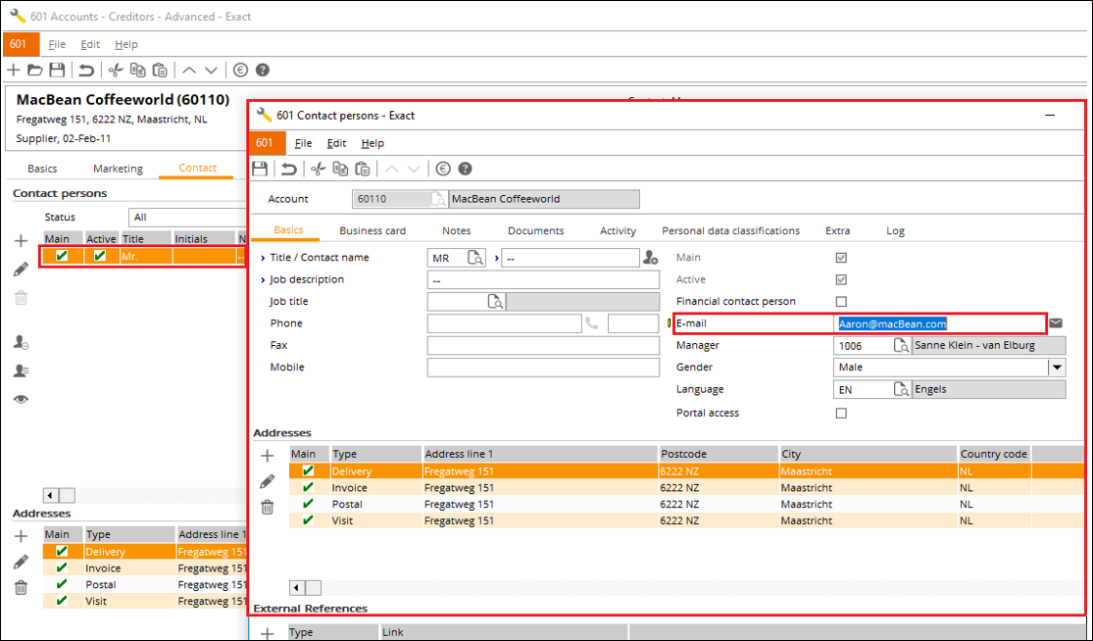Open the Documents tab
This screenshot has width=1093, height=641.
[x=536, y=230]
